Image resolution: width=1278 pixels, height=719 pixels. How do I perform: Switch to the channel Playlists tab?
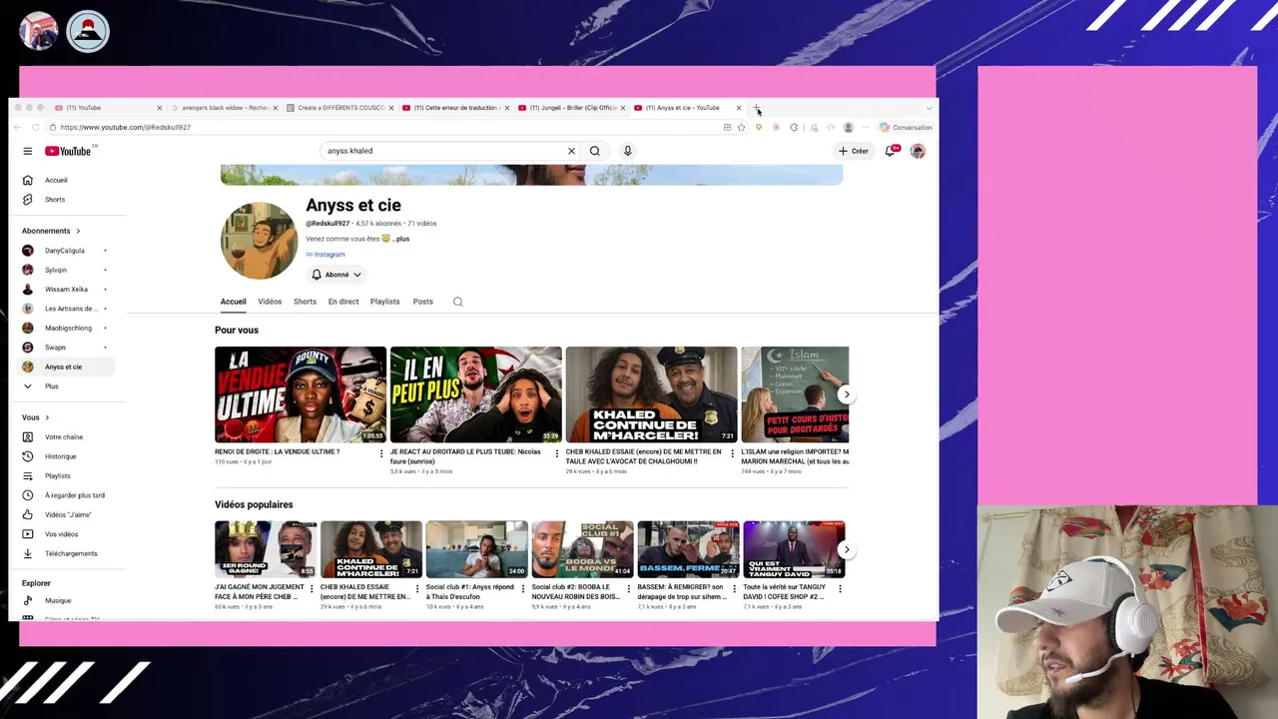tap(384, 302)
